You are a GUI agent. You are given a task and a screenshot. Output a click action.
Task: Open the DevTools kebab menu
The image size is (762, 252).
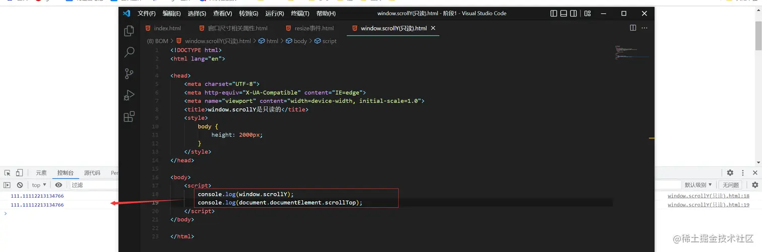[x=742, y=173]
